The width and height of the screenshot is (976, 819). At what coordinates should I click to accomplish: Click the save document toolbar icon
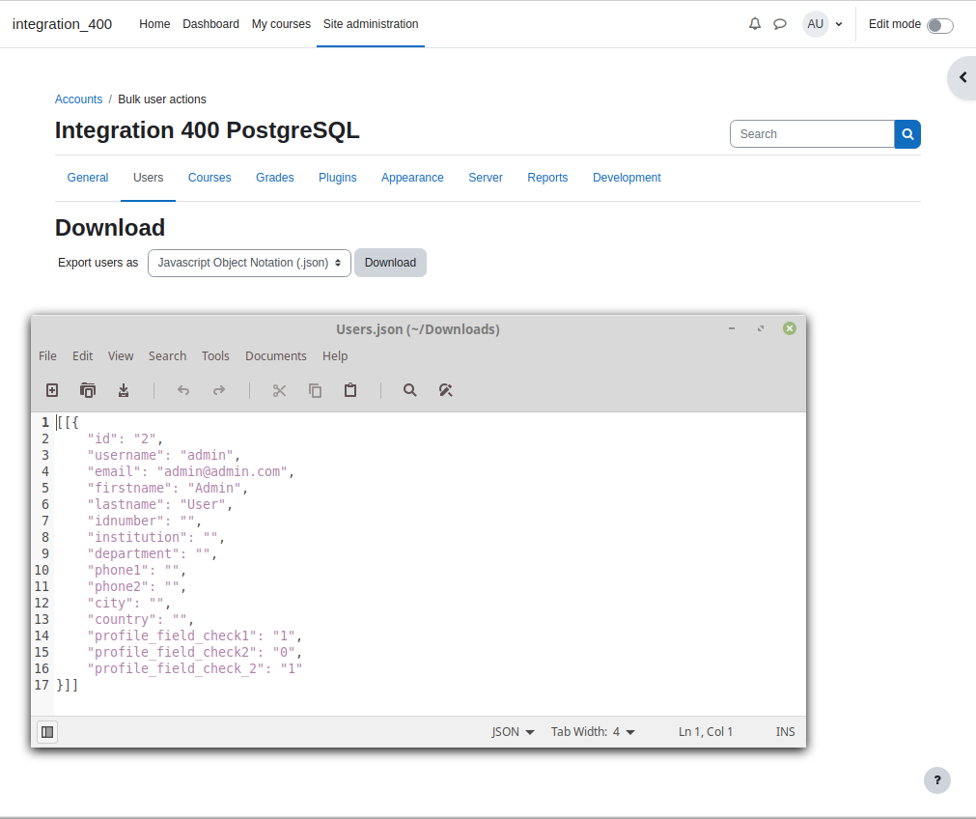click(124, 390)
